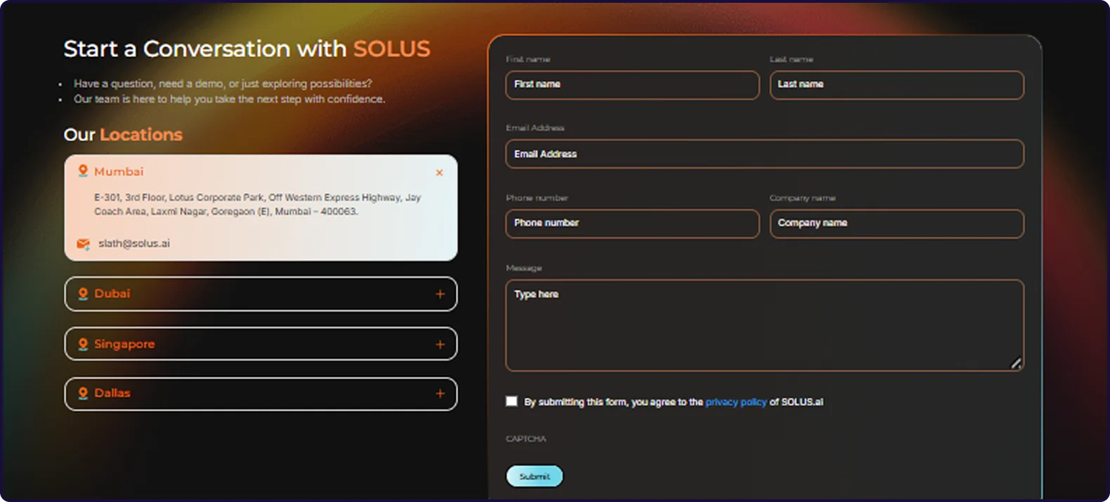Click the 'Start a Conversation with SOLUS' heading
Image resolution: width=1110 pixels, height=502 pixels.
pos(247,49)
